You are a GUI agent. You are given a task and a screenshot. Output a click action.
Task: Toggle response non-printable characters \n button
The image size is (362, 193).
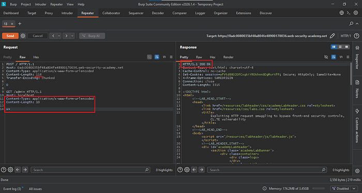pos(341,57)
